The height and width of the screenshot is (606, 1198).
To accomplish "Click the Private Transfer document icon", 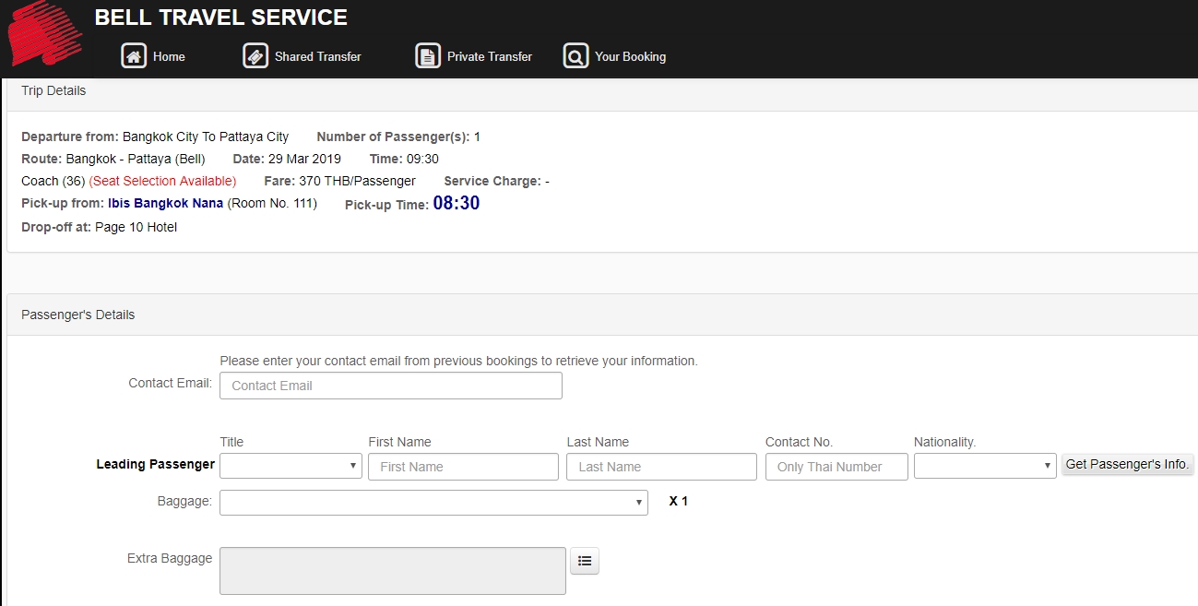I will tap(428, 56).
